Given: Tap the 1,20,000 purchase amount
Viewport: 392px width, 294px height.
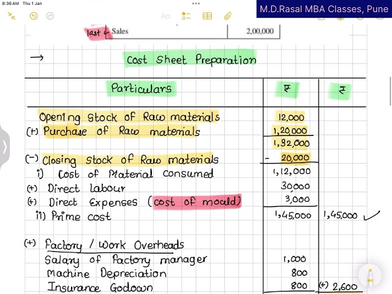Looking at the screenshot, I should coord(290,130).
